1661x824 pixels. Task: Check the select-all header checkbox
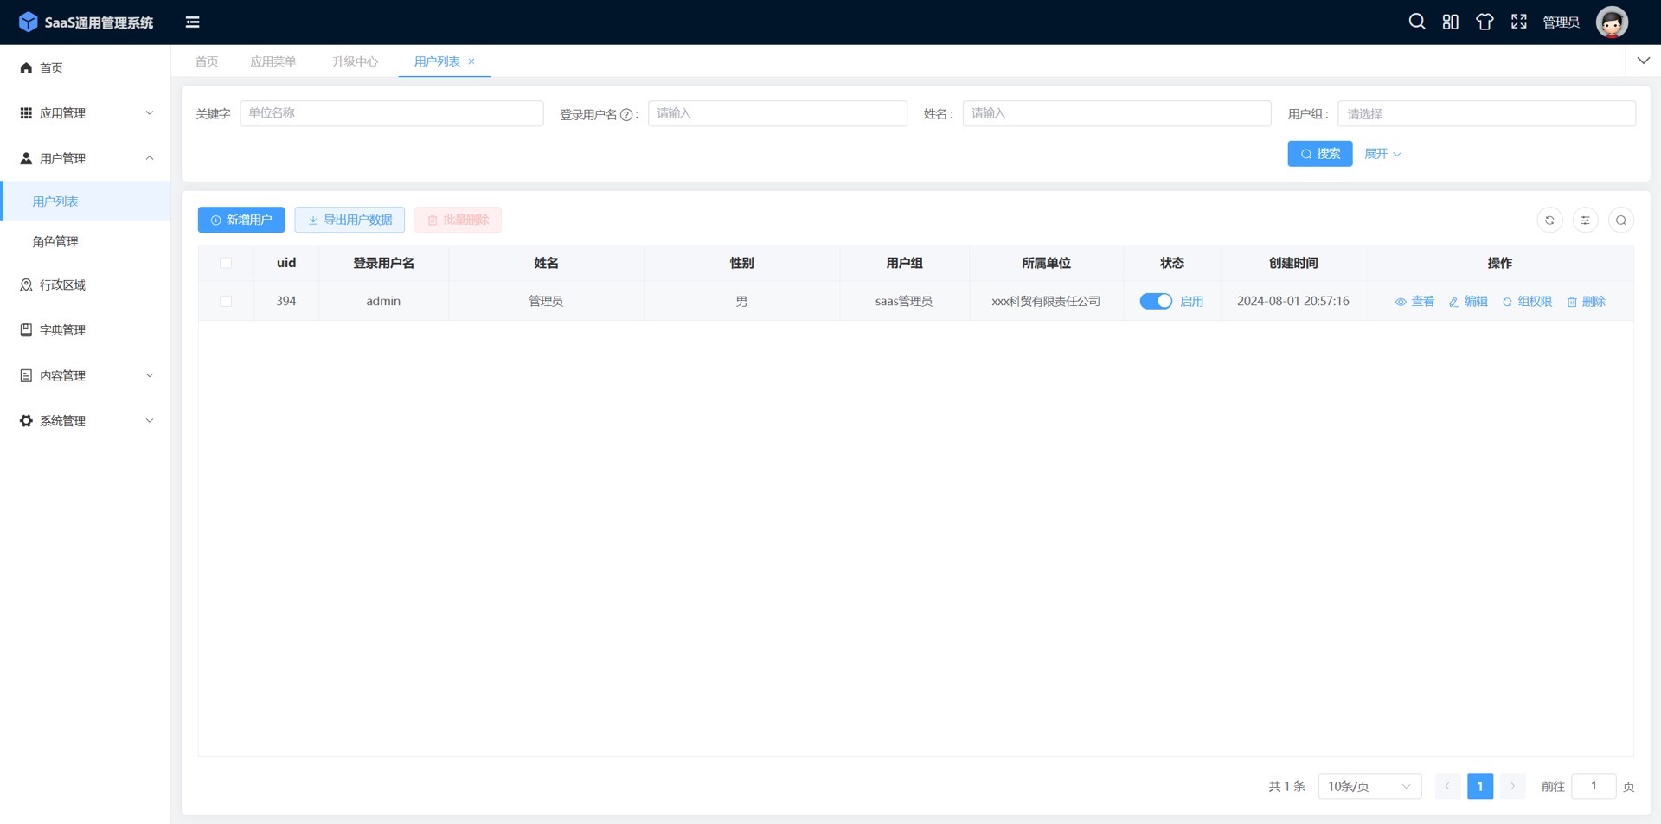coord(226,263)
